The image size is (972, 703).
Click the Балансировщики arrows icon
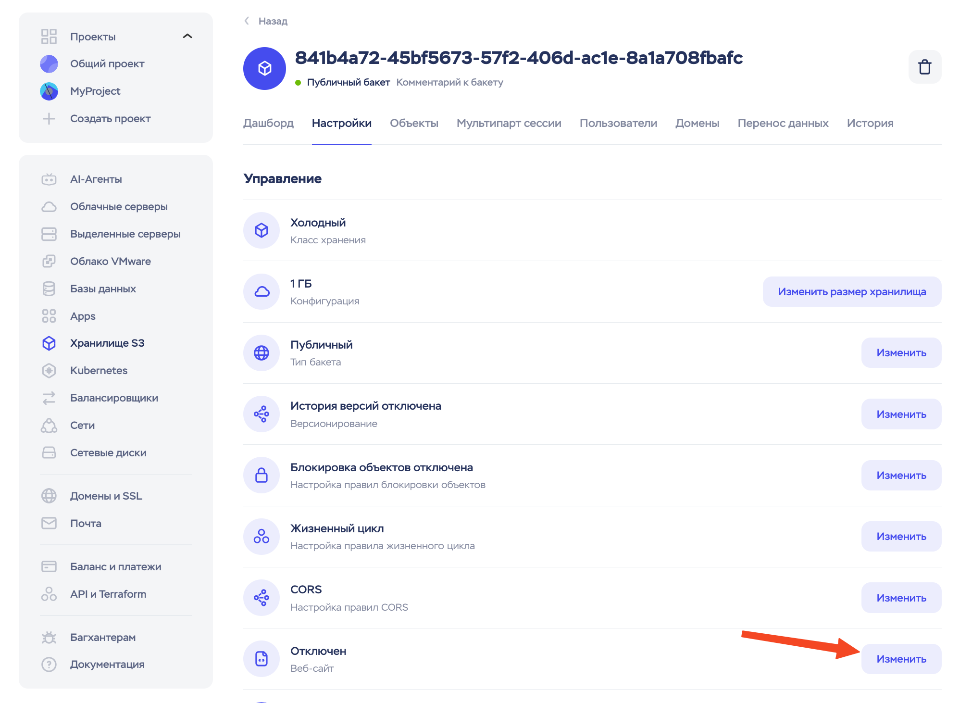49,398
